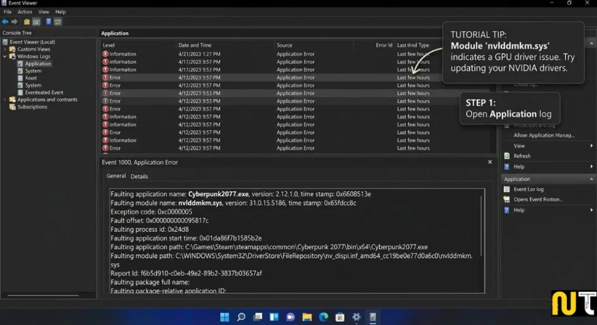597x325 pixels.
Task: Select Application log in console tree
Action: pos(38,63)
